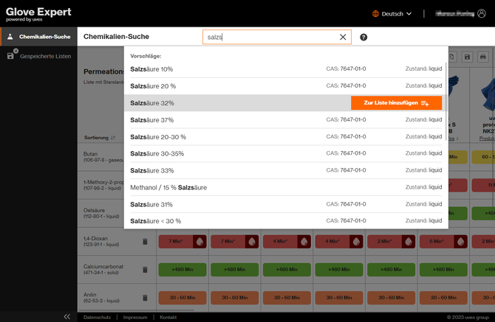This screenshot has height=322, width=495.
Task: Click the save list toolbar icon
Action: pos(467,57)
